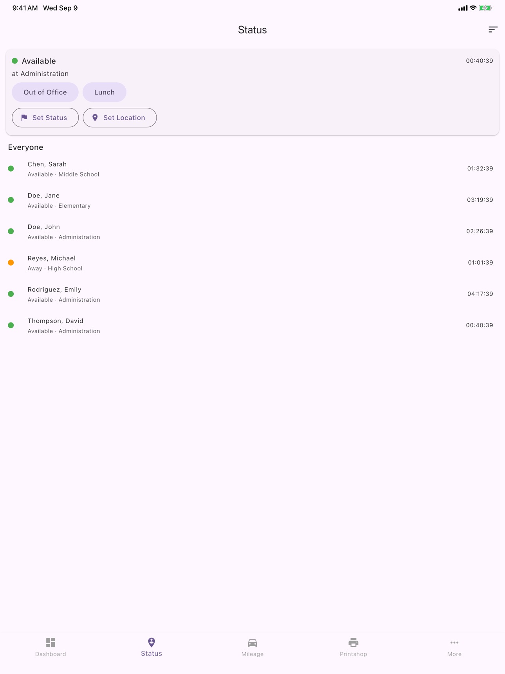Viewport: 505px width, 674px height.
Task: Click the Everyone section heading
Action: pyautogui.click(x=25, y=147)
